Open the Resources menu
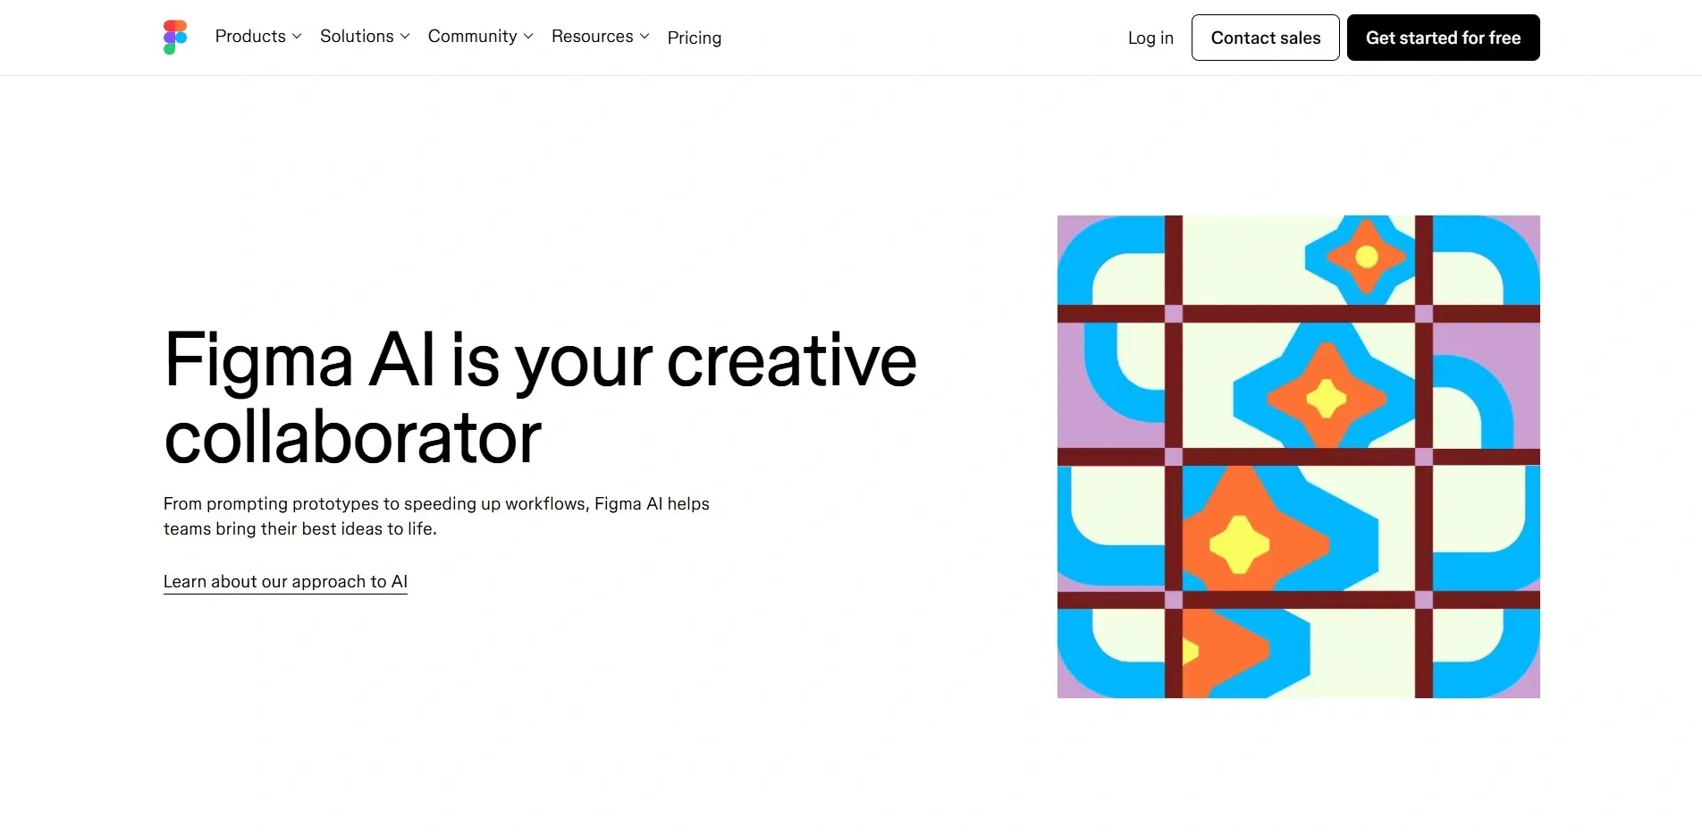Image resolution: width=1702 pixels, height=835 pixels. coord(592,37)
